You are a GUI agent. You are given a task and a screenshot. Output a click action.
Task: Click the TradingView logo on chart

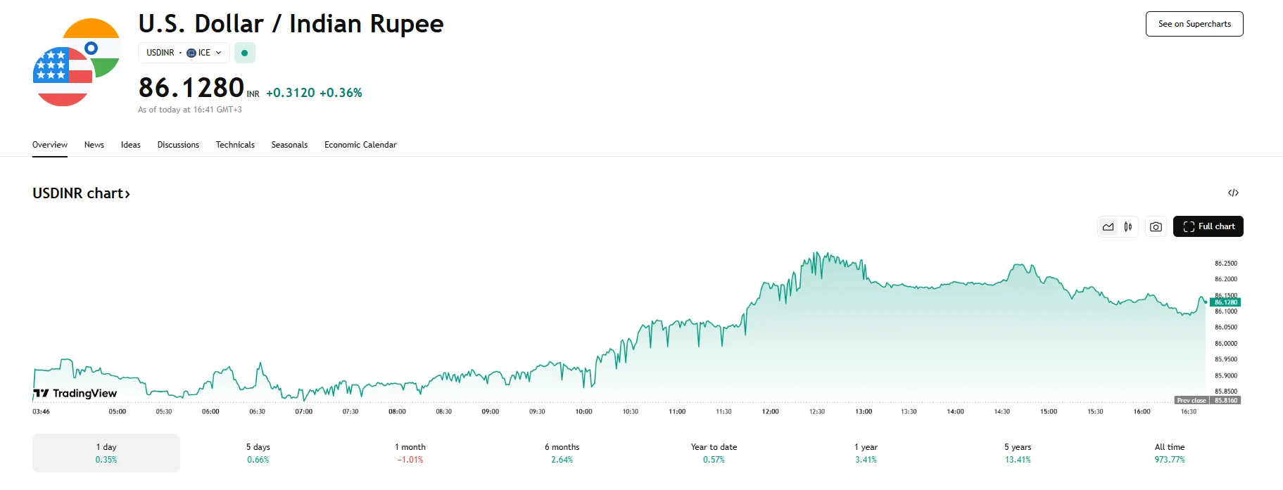pyautogui.click(x=75, y=393)
